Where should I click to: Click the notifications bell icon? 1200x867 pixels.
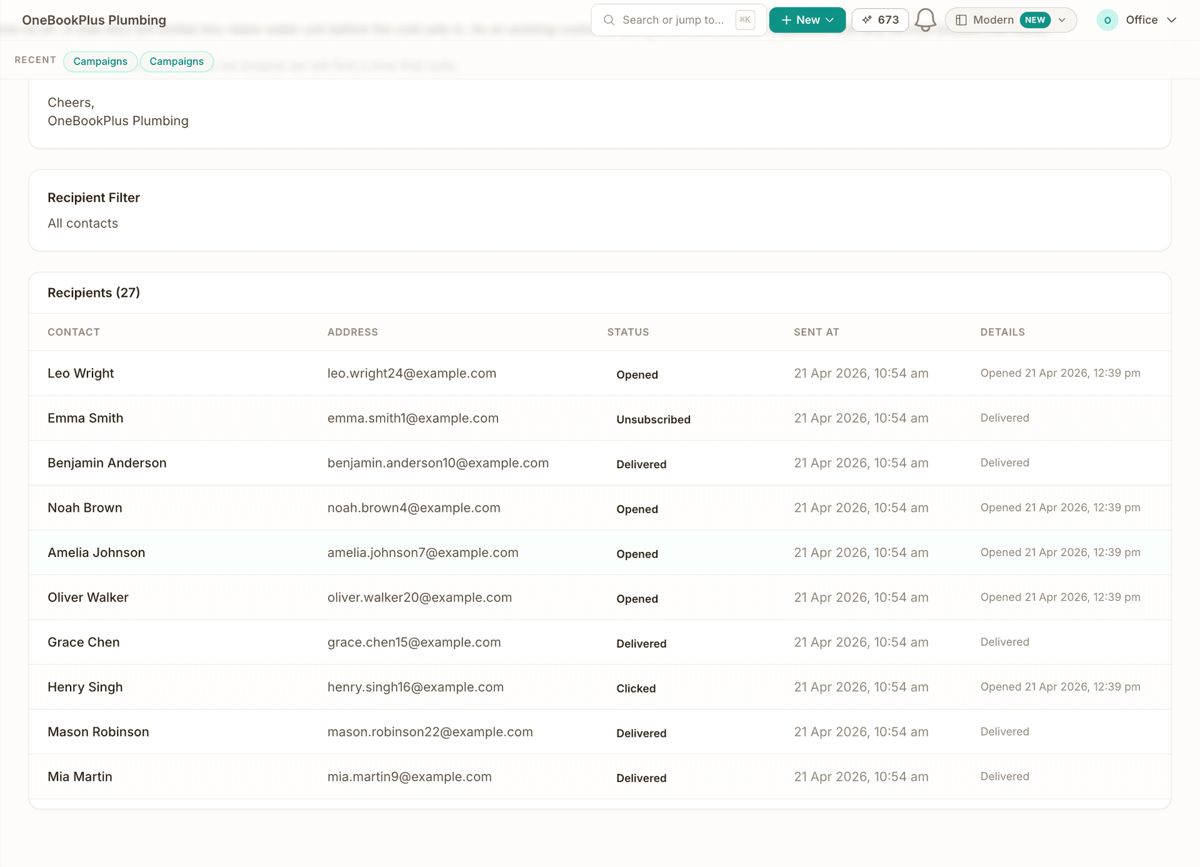pyautogui.click(x=926, y=20)
